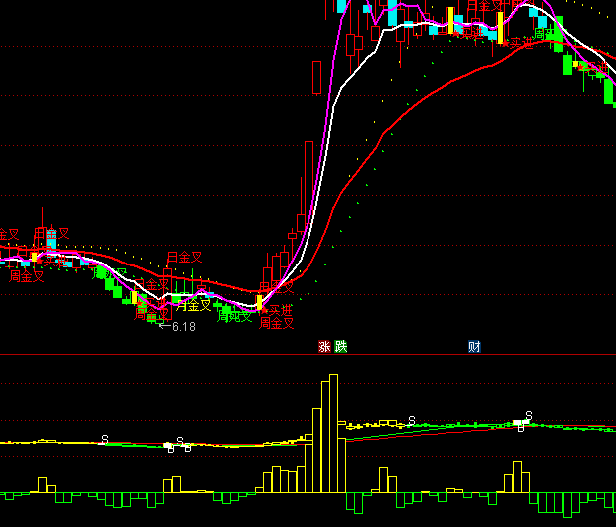Click the 买进 buy signal at chart bottom
616x527 pixels.
[282, 309]
